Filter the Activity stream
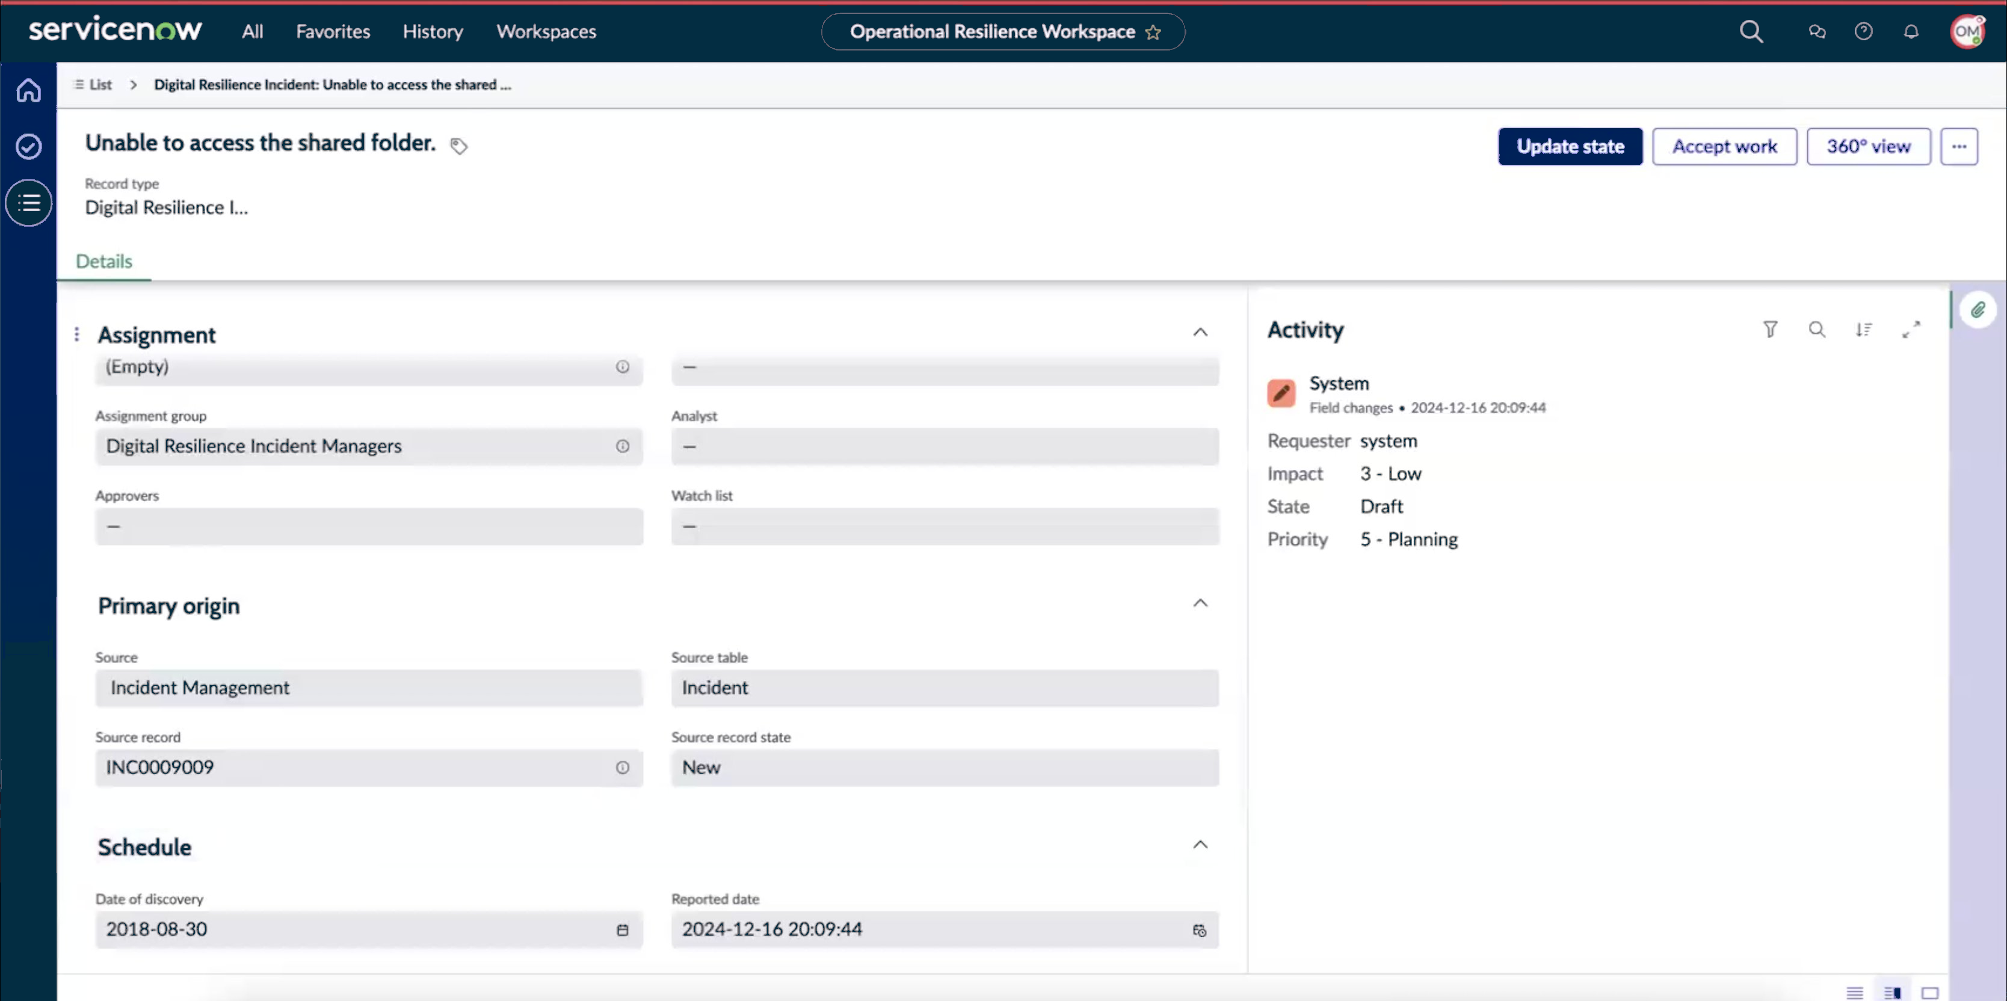Image resolution: width=2007 pixels, height=1001 pixels. click(1770, 330)
